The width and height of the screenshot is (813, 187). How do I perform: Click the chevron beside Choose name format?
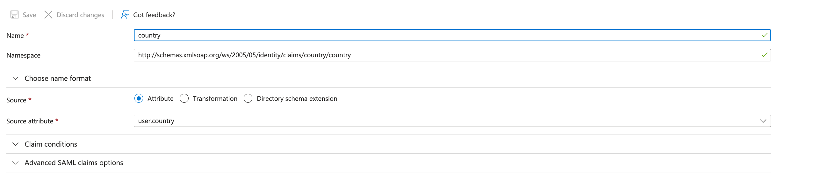point(15,78)
